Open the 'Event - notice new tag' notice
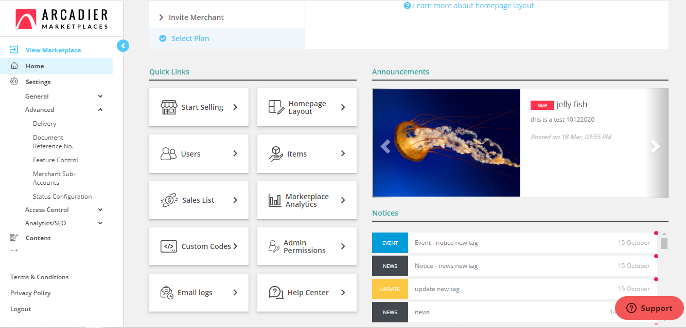 (x=446, y=243)
